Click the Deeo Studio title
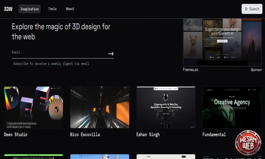Image resolution: width=265 pixels, height=159 pixels. tap(16, 135)
